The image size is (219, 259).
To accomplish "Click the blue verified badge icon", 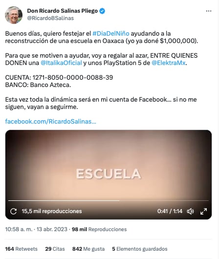I will pyautogui.click(x=102, y=11).
